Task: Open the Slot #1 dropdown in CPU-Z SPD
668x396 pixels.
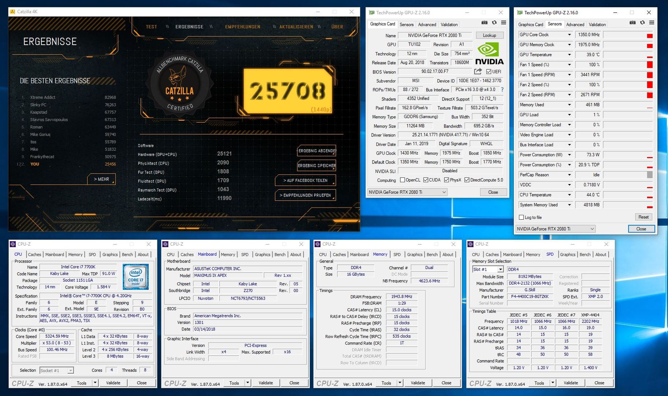Action: tap(488, 269)
